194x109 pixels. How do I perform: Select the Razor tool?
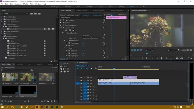click(x=61, y=69)
